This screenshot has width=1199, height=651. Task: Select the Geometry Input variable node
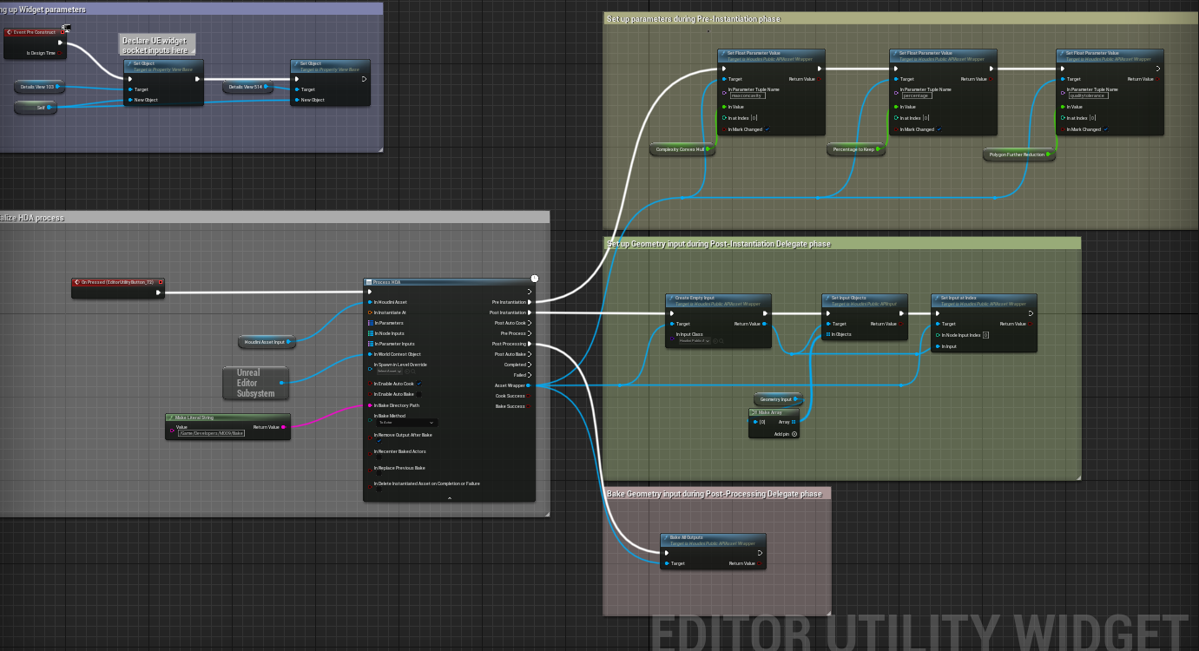(x=778, y=399)
